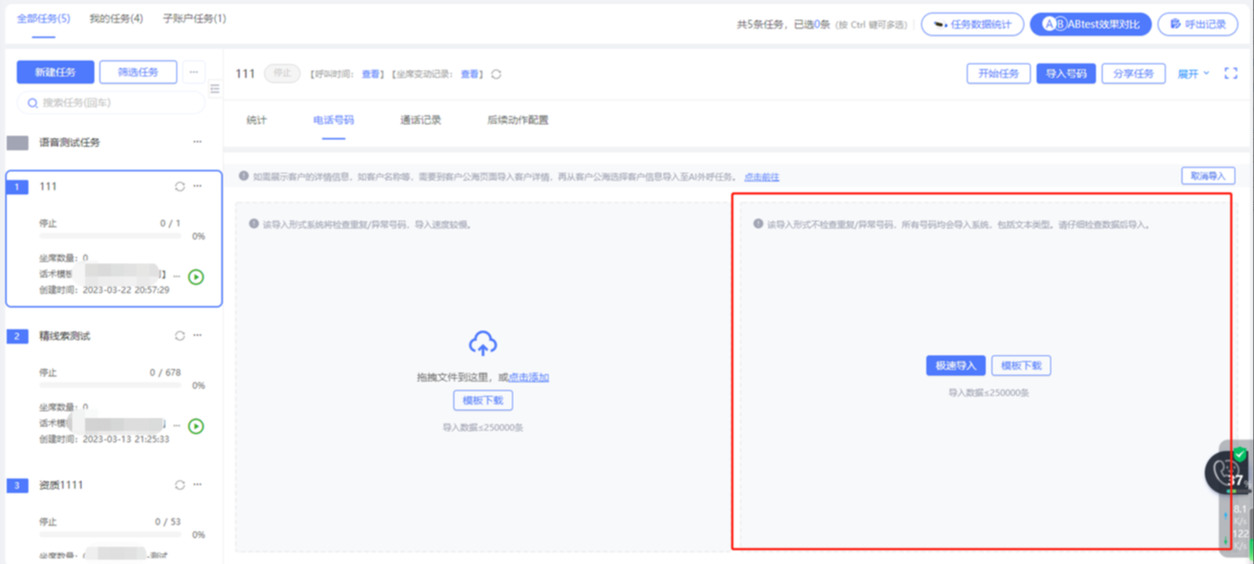Click the floating phone widget icon
Viewport: 1254px width, 564px height.
click(x=1225, y=472)
